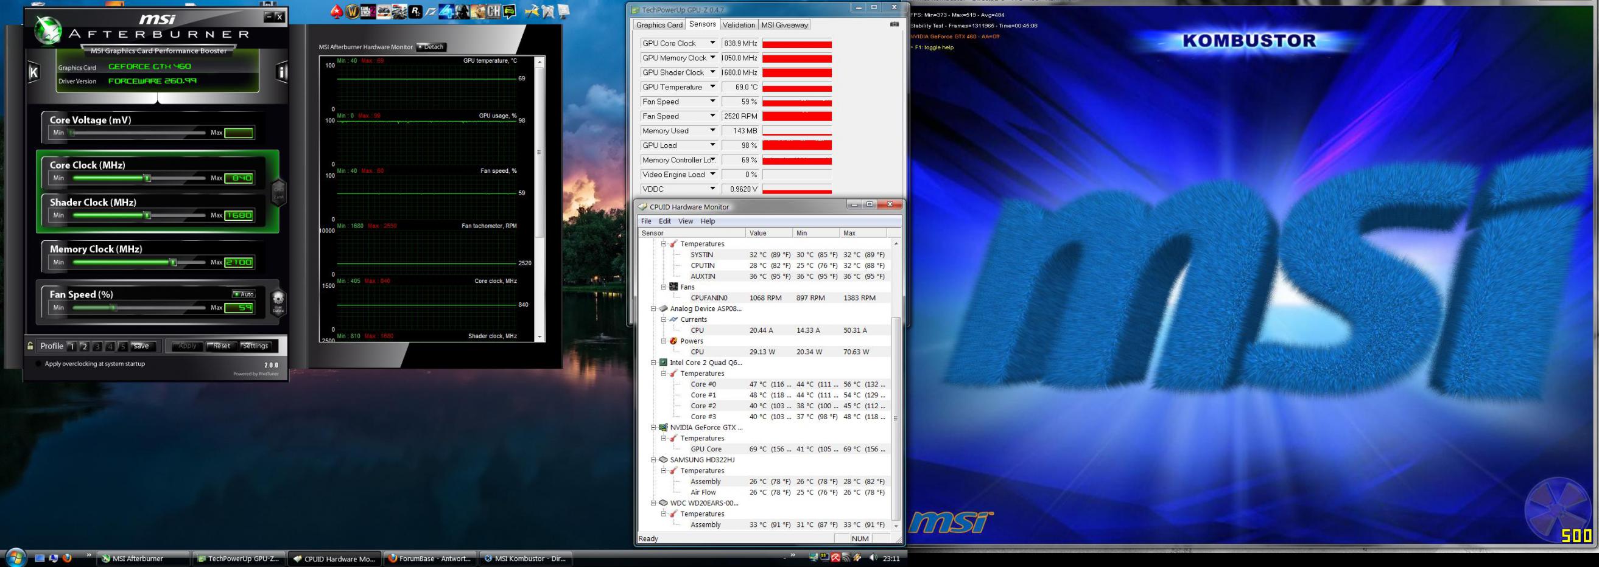Open the fan User Define button
This screenshot has height=567, width=1599.
pyautogui.click(x=278, y=304)
